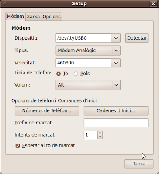This screenshot has width=159, height=174.
Task: Click the Opcions de telèfon i Comandes d'inici heading
Action: click(x=54, y=100)
